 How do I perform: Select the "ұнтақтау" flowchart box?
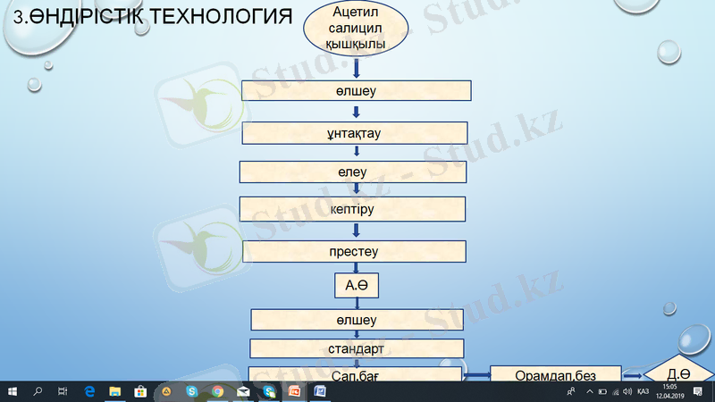[355, 133]
